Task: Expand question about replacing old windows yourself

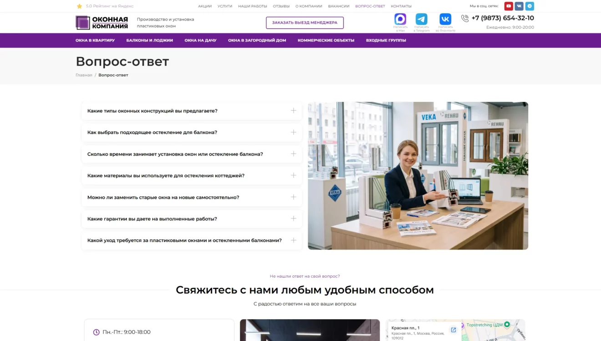Action: coord(192,197)
